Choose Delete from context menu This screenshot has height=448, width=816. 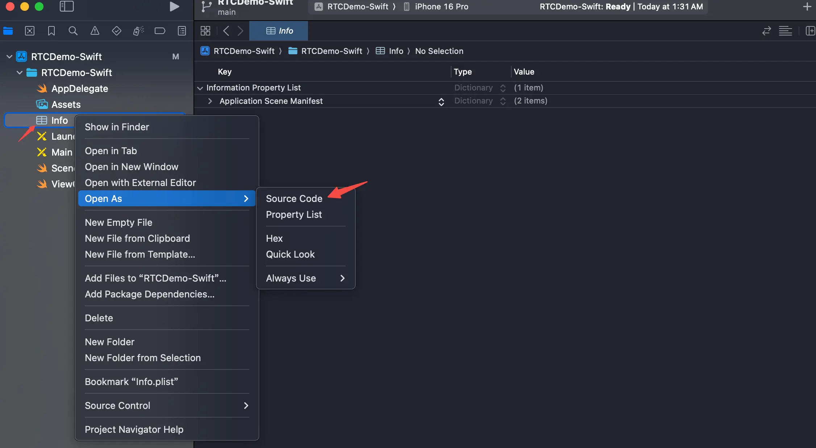pos(167,318)
